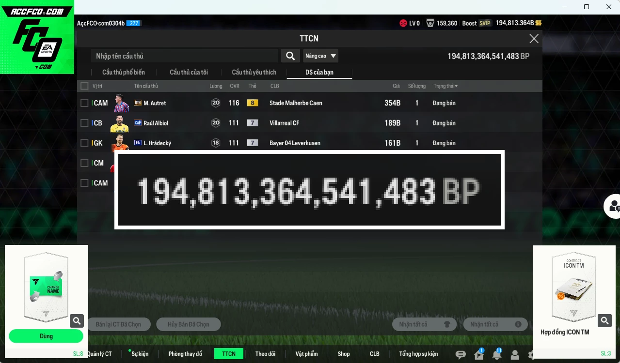Click L. Hrádecký's card level 7 badge

click(252, 143)
